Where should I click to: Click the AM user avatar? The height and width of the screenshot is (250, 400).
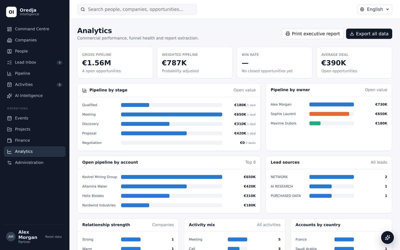coord(11,236)
